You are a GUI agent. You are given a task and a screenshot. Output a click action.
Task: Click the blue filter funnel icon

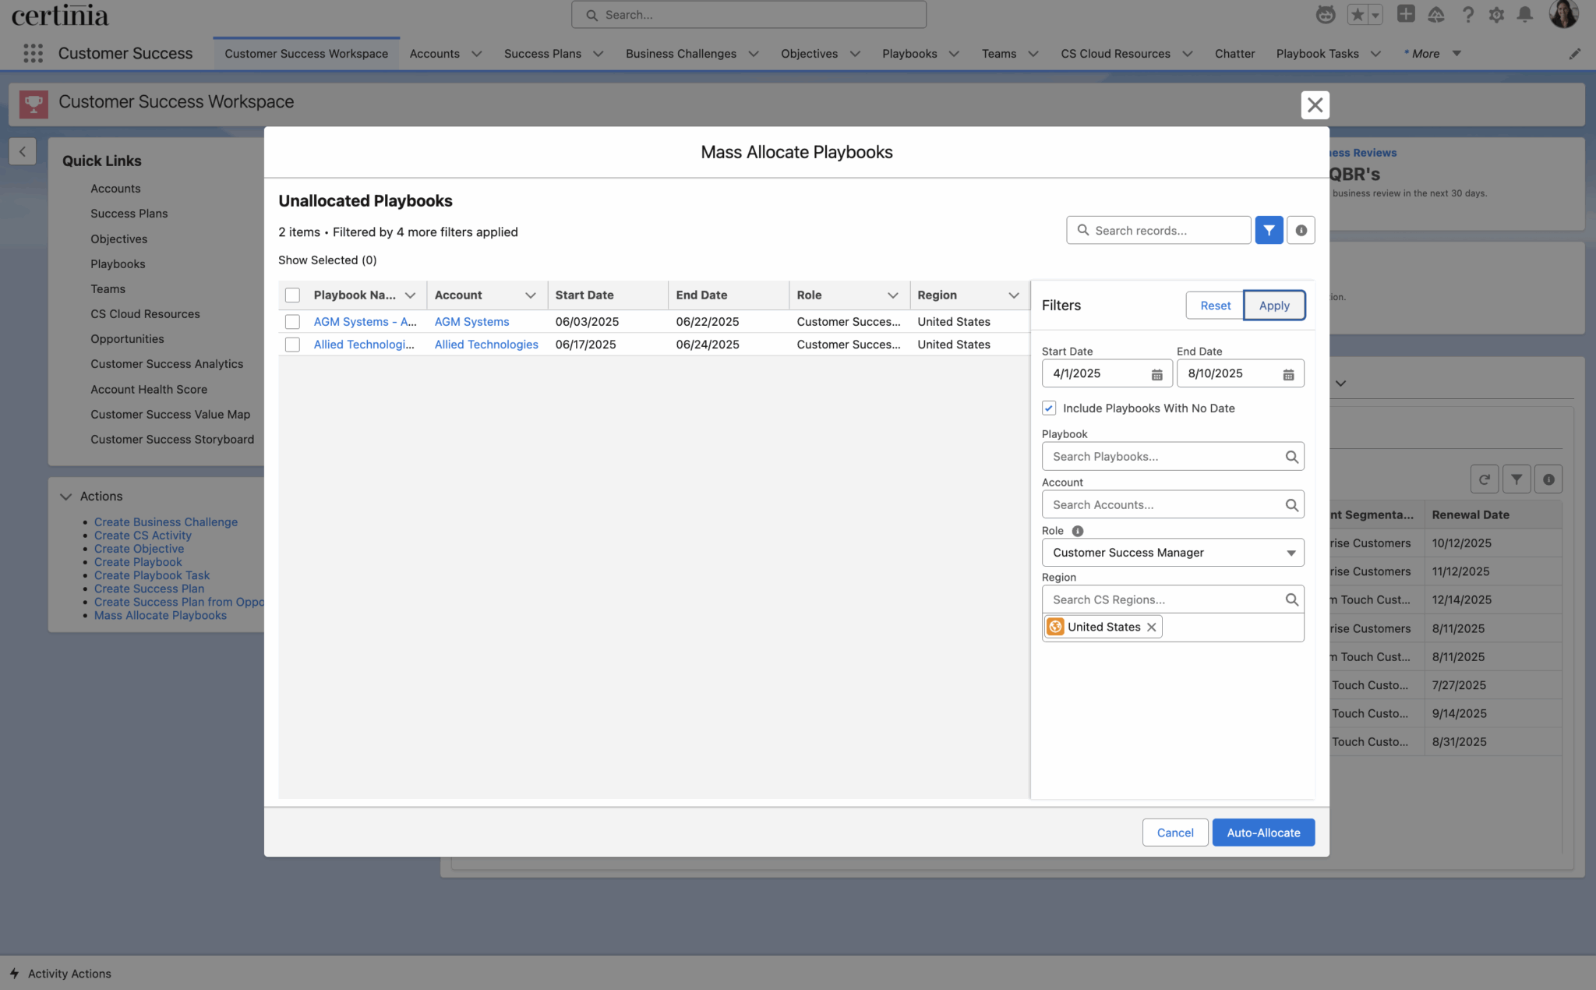click(1269, 230)
